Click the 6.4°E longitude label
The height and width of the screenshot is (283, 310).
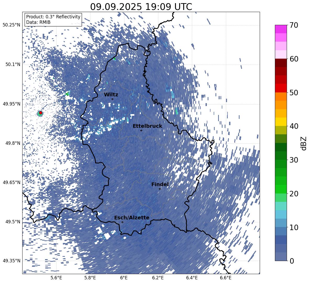[x=192, y=278]
